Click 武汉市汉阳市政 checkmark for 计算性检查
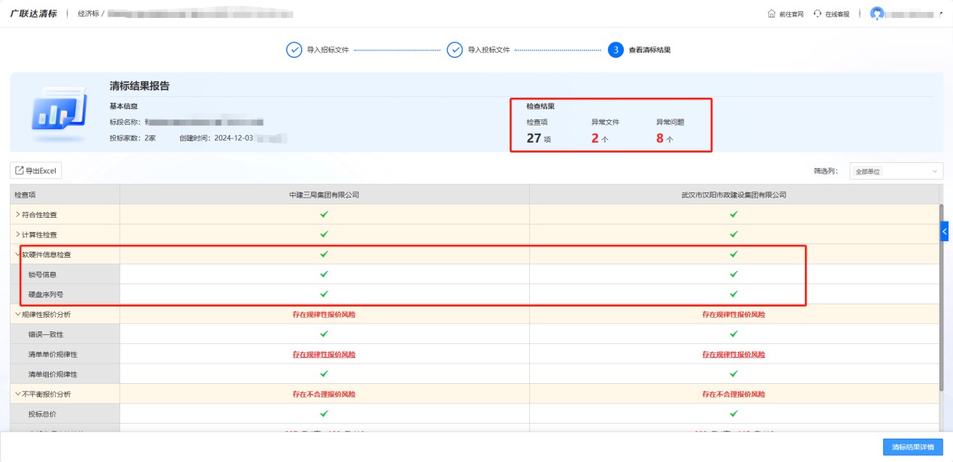 (x=734, y=234)
